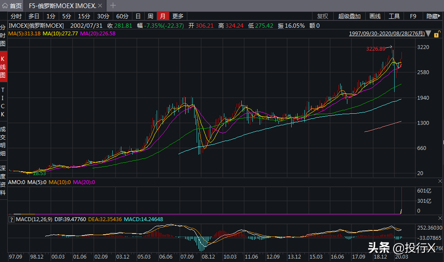Switch to monthly 月 chart period
The height and width of the screenshot is (262, 444).
point(163,16)
